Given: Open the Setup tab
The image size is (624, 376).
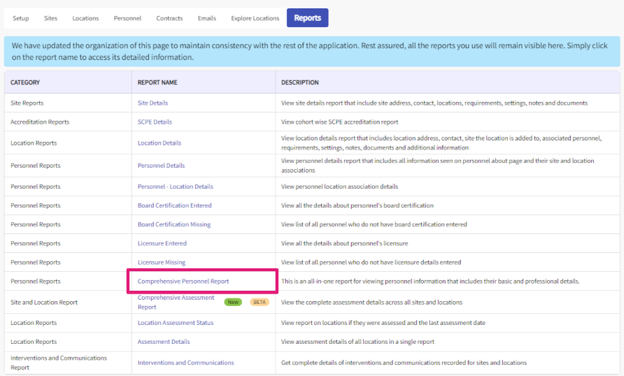Looking at the screenshot, I should [x=21, y=18].
